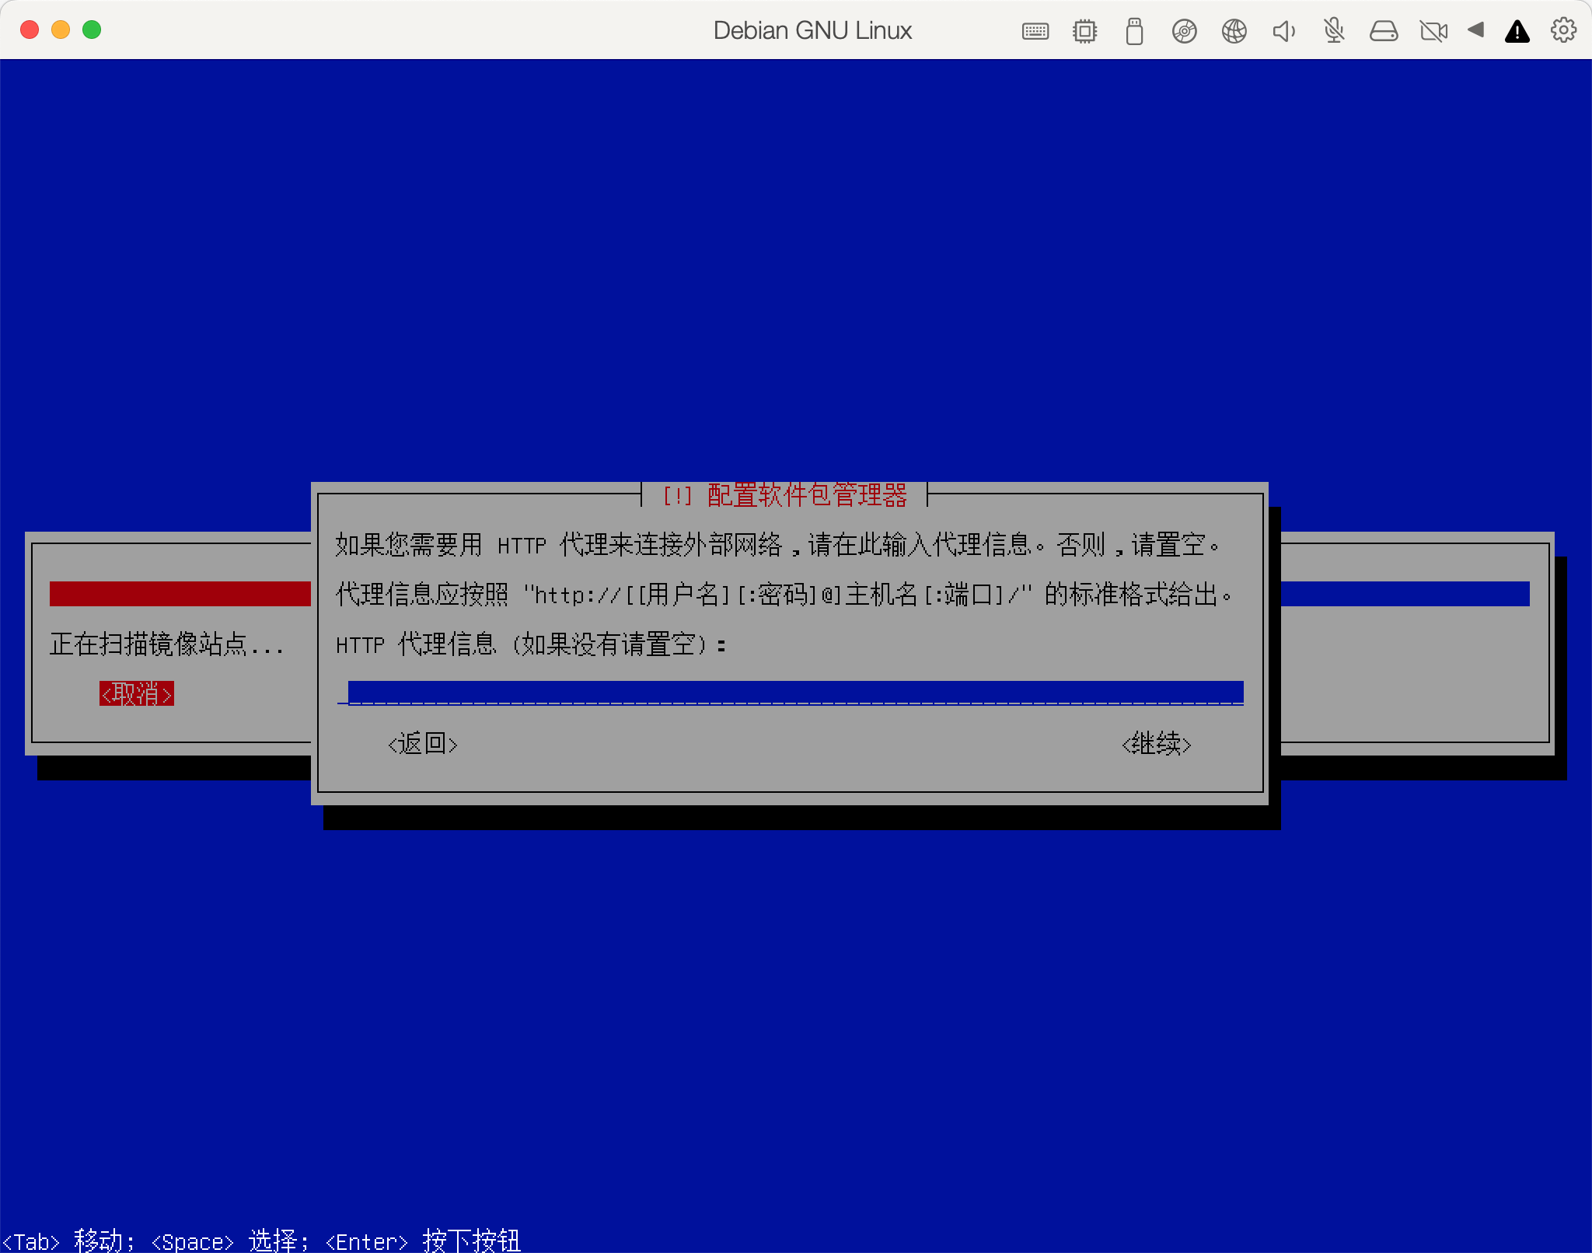Click the yellow minimize window button
Screen dimensions: 1592x1253
pyautogui.click(x=61, y=30)
